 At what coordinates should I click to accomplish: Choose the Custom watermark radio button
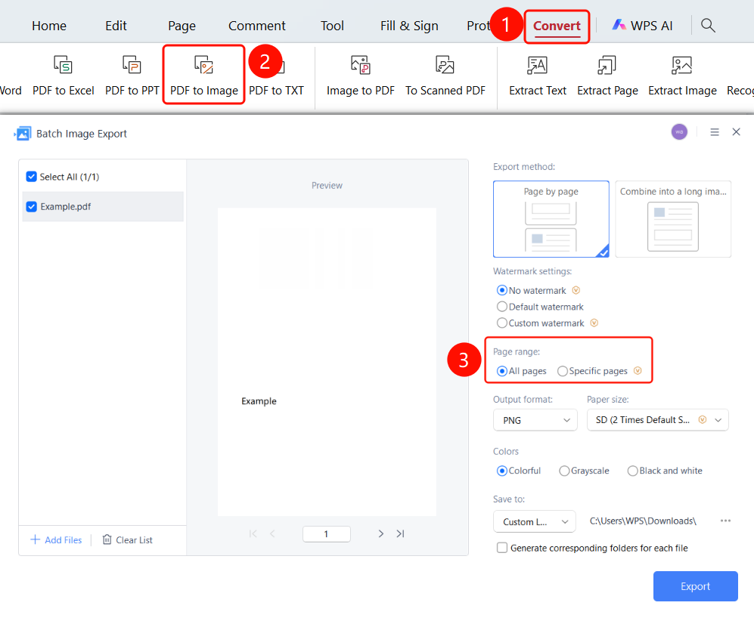click(502, 323)
